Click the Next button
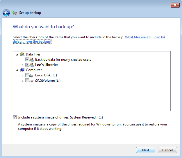This screenshot has width=182, height=158. (x=146, y=150)
